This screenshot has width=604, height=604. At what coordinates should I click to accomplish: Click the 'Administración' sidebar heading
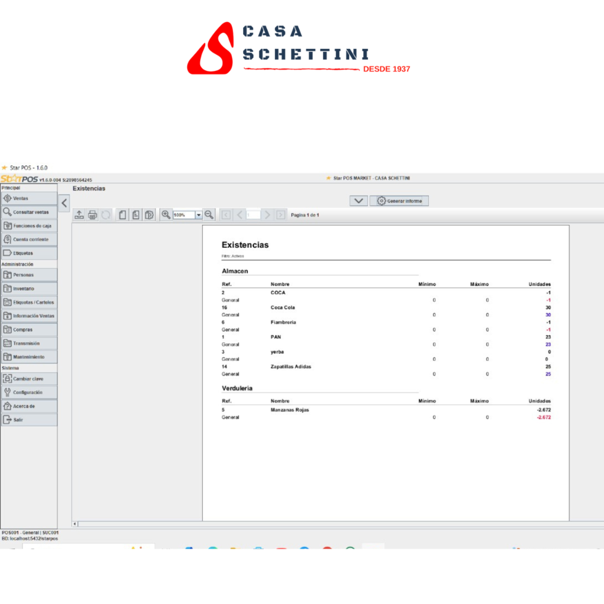coord(17,264)
